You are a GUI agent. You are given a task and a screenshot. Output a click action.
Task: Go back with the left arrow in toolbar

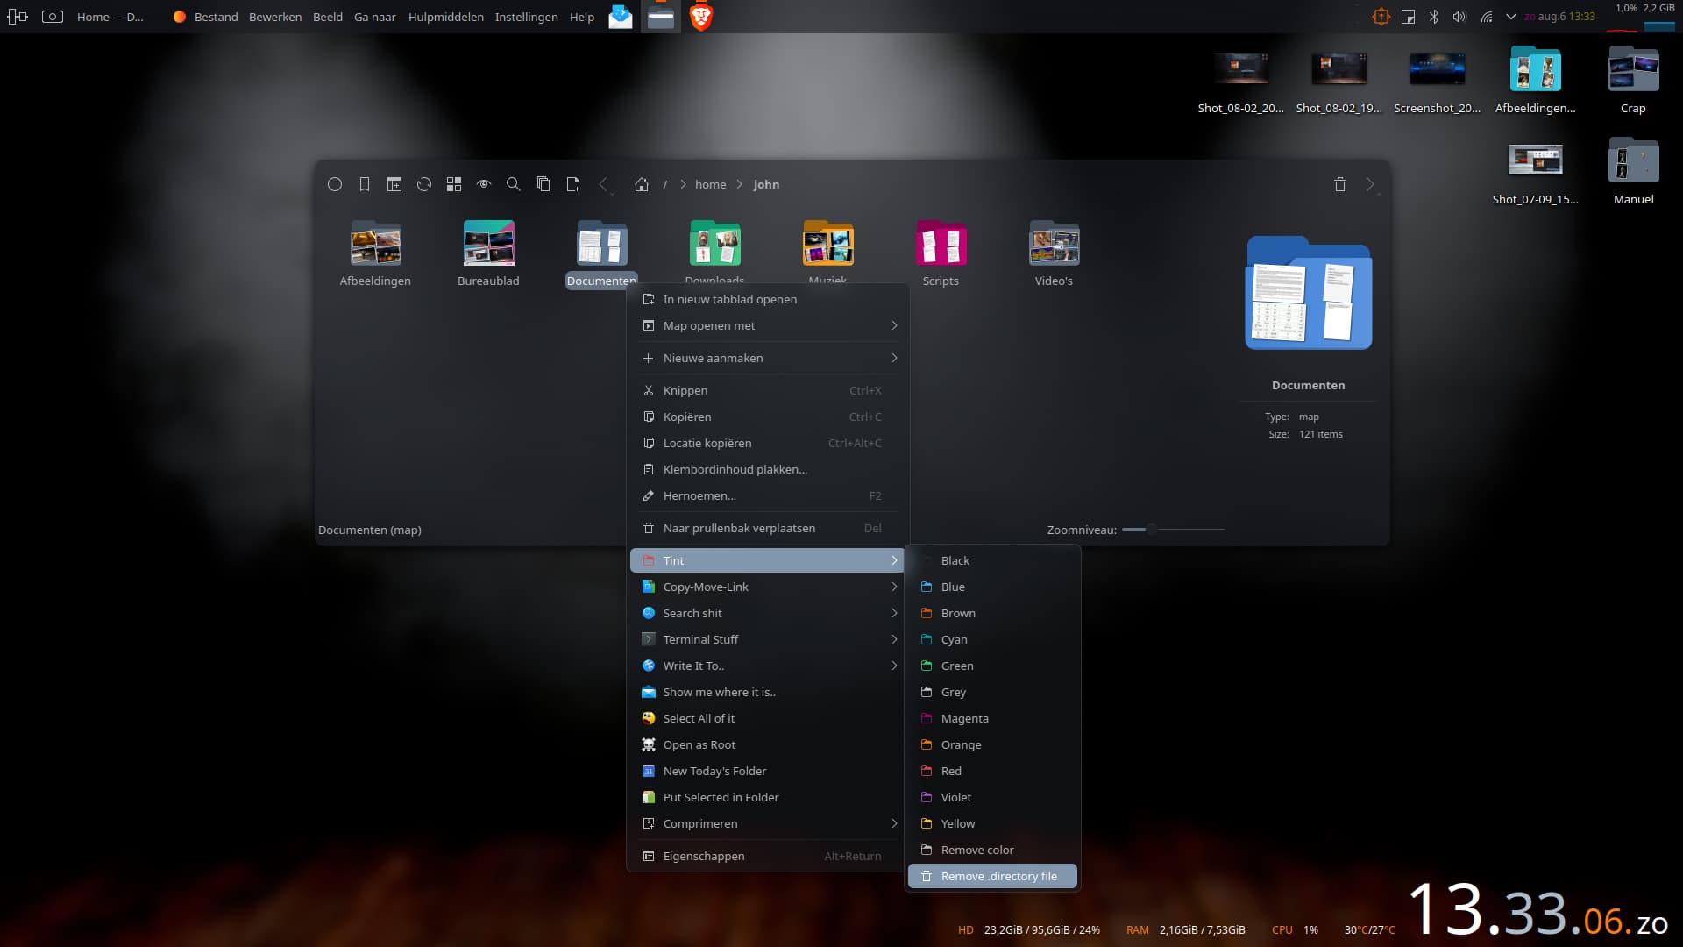pyautogui.click(x=603, y=184)
